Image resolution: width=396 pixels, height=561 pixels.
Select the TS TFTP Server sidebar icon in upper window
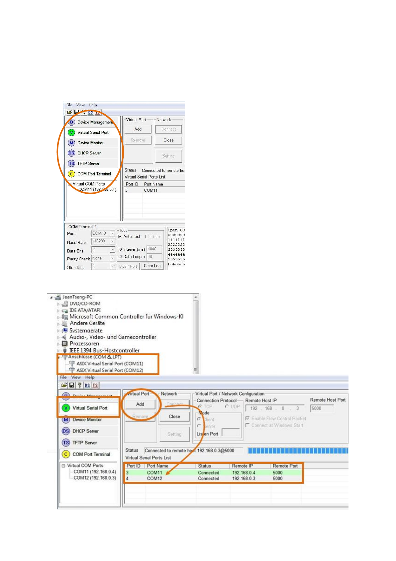[x=71, y=163]
